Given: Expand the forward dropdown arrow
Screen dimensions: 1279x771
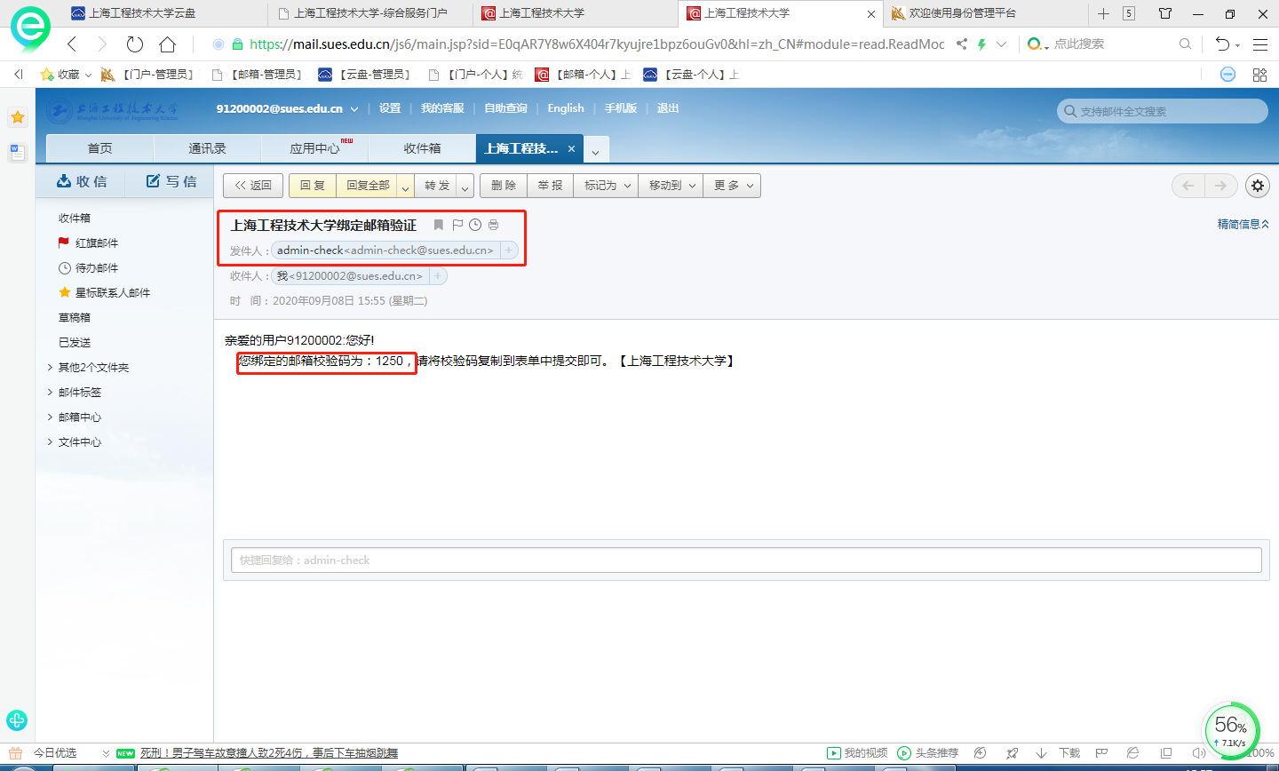Looking at the screenshot, I should coord(465,186).
